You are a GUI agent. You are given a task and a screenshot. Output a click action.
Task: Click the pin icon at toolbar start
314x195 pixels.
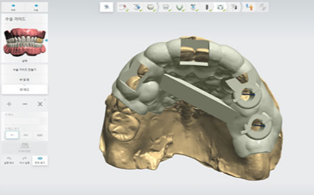(106, 7)
